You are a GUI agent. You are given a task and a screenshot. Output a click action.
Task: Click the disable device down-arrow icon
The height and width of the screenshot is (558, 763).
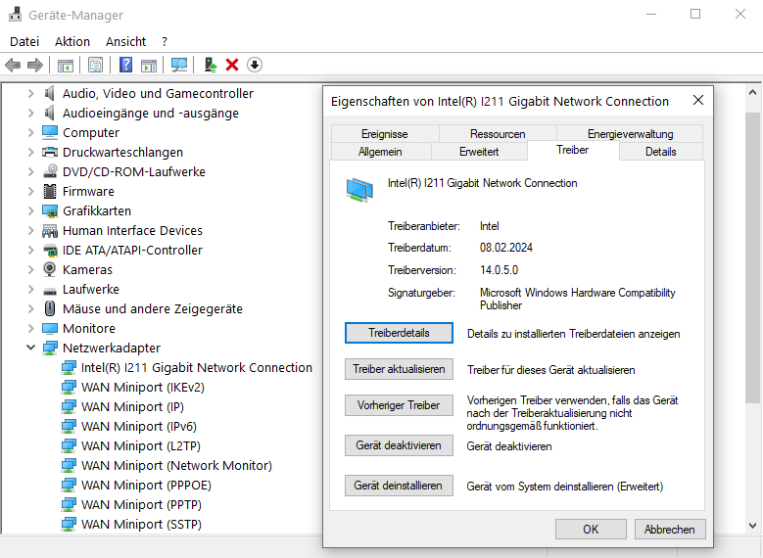255,65
